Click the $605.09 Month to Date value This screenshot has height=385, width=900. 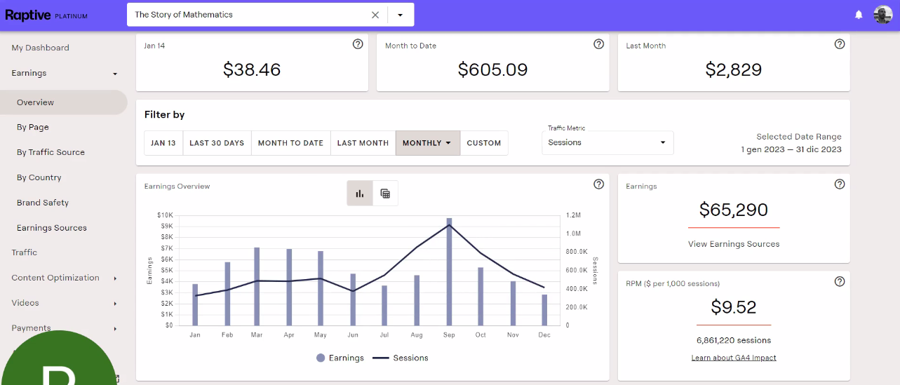click(492, 69)
